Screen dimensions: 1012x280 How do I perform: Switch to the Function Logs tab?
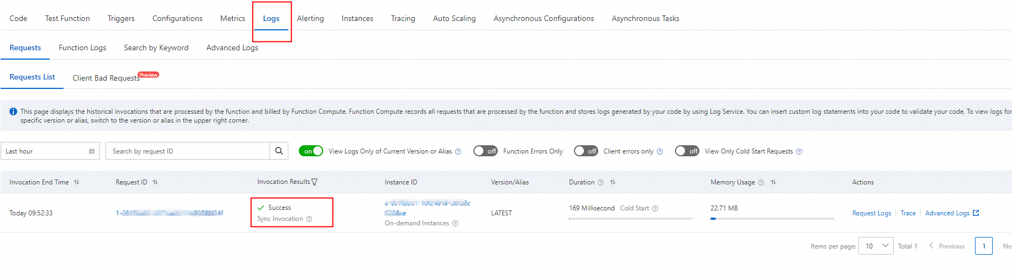click(82, 48)
